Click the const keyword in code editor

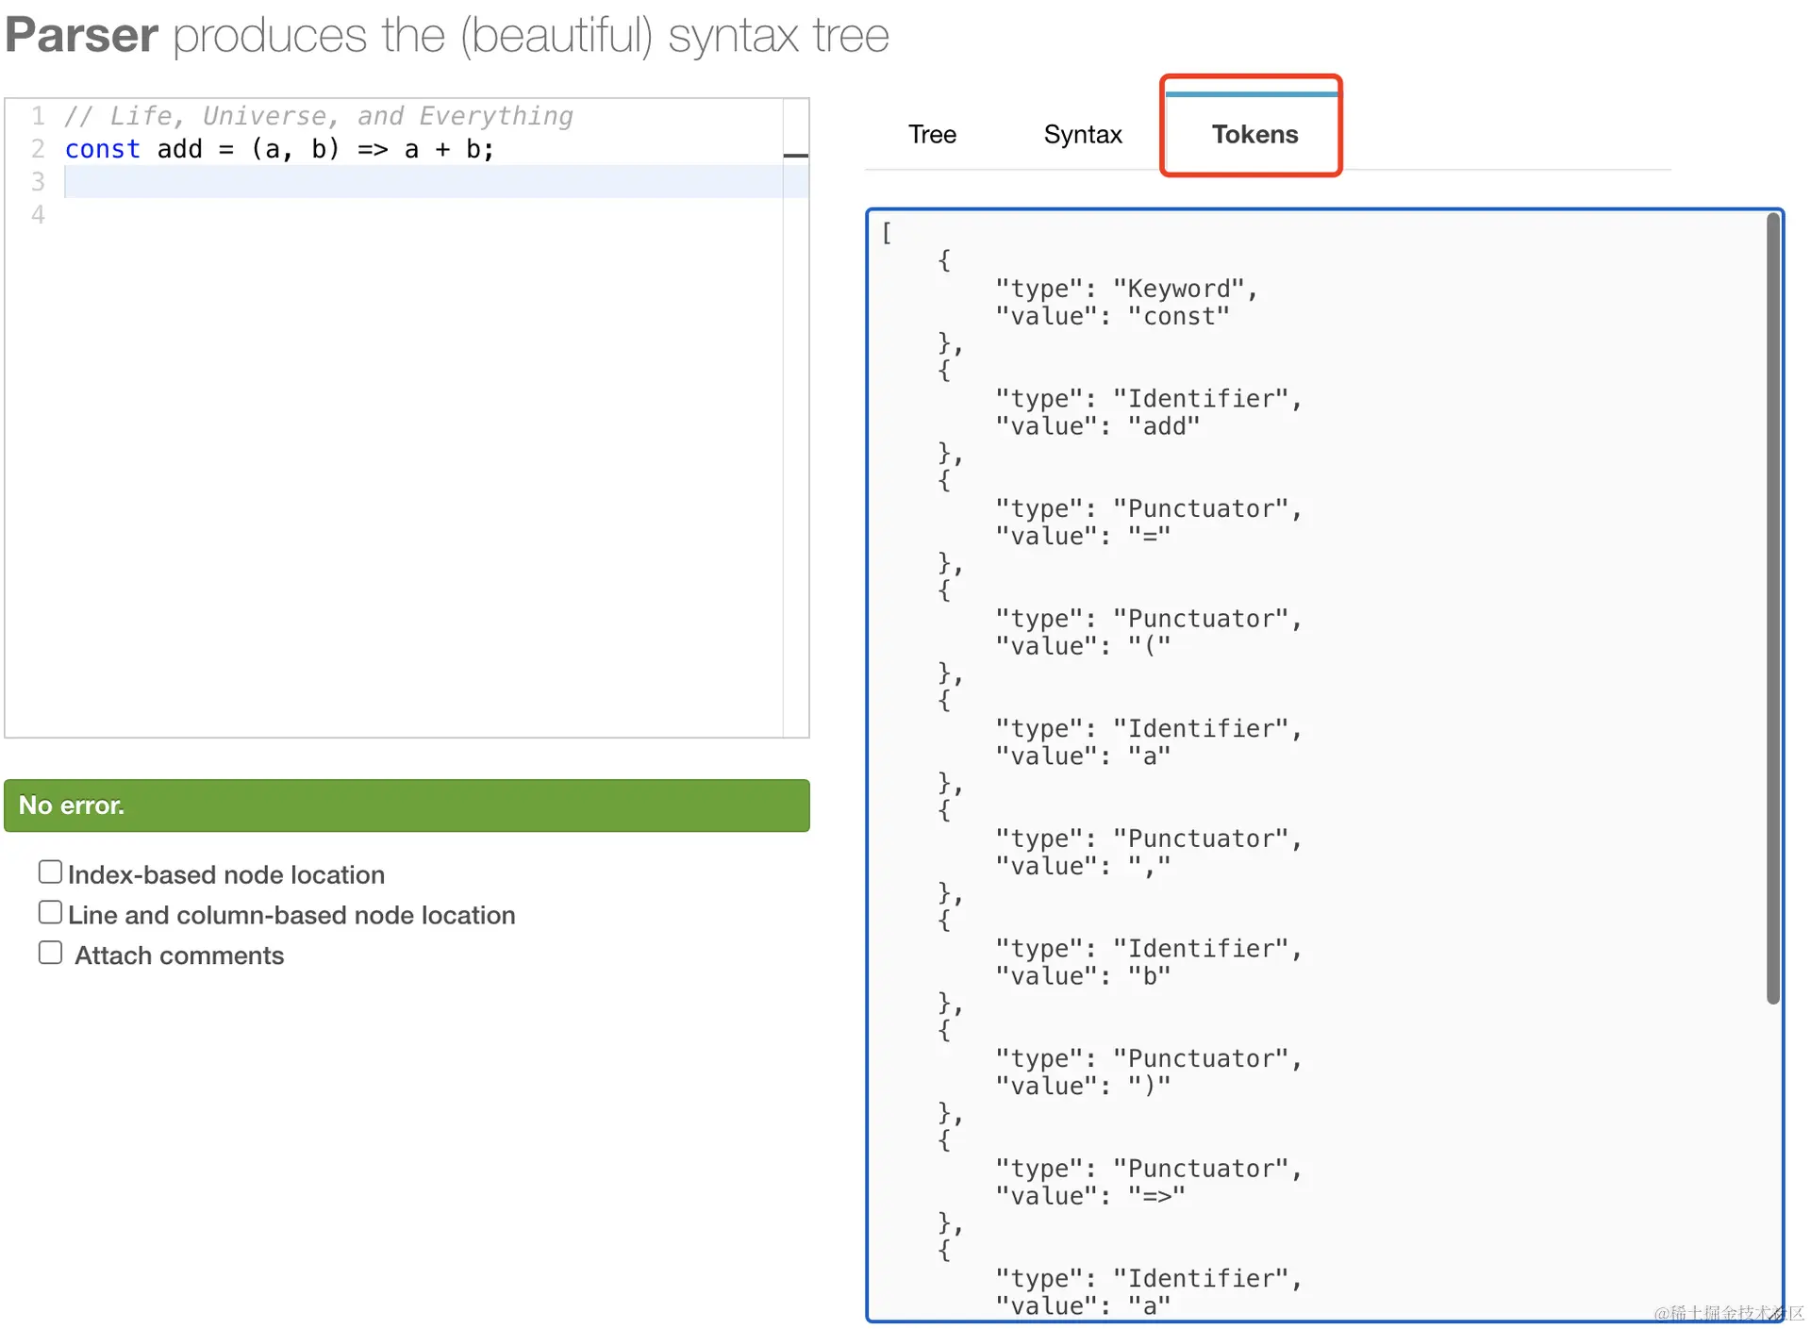click(x=102, y=149)
